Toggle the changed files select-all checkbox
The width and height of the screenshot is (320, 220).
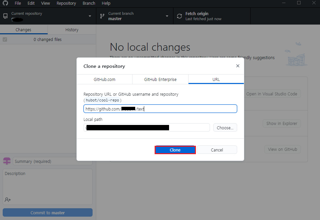(x=5, y=39)
